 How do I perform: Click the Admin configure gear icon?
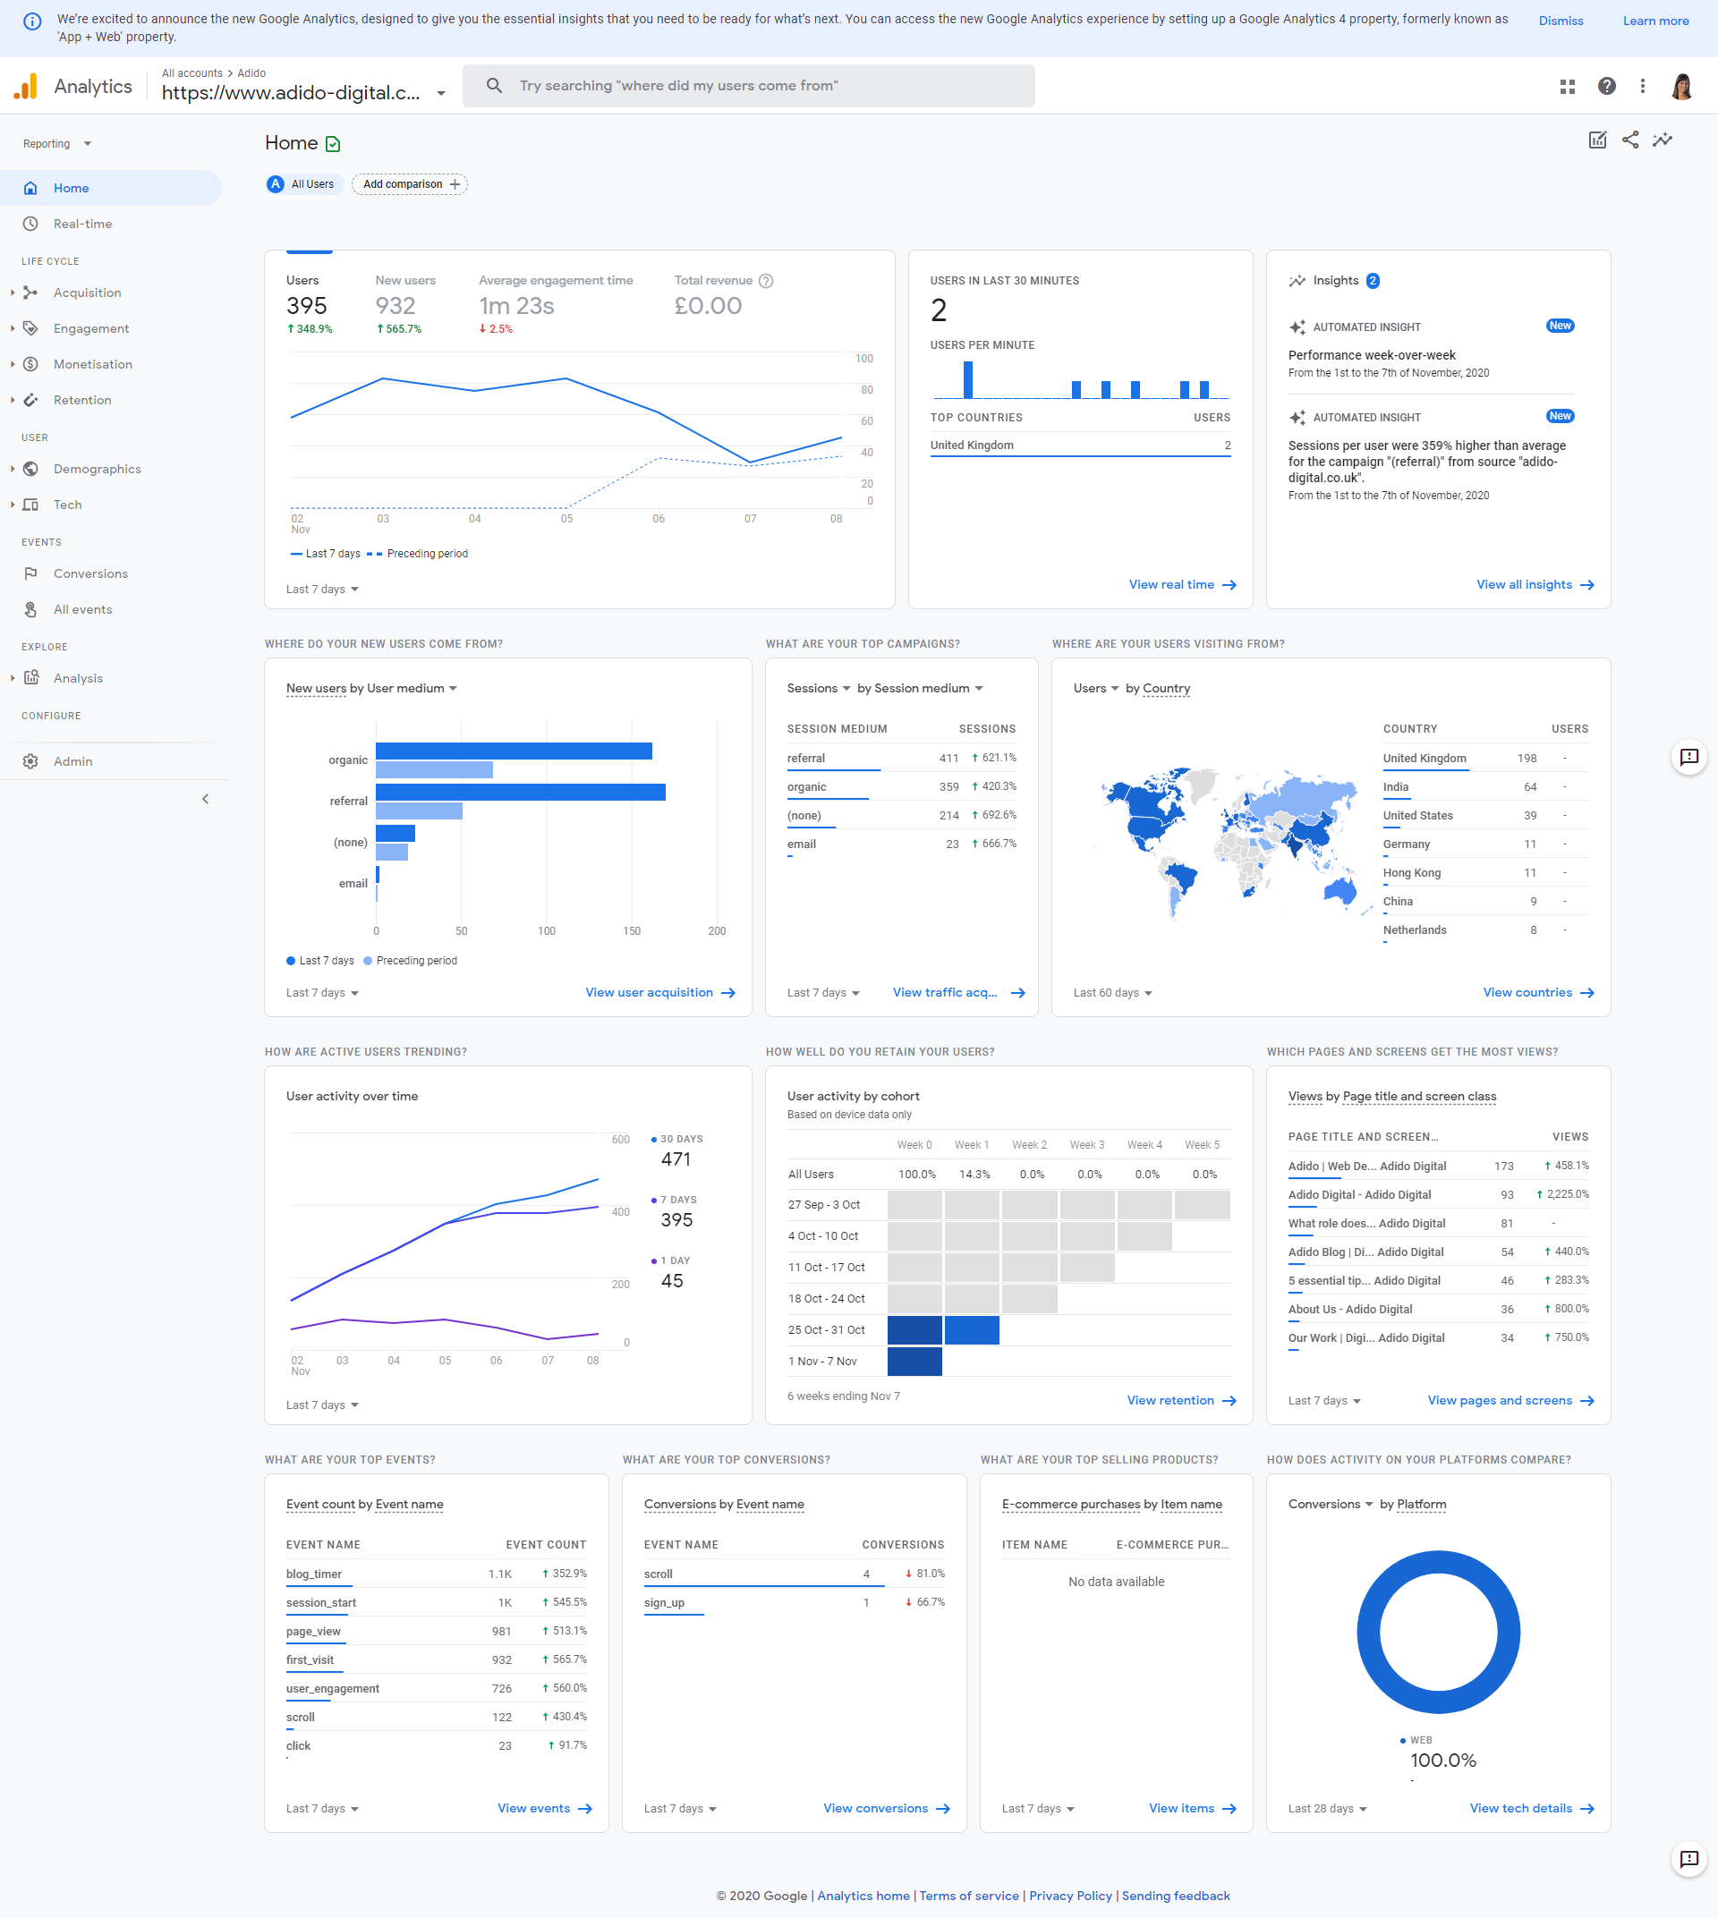click(31, 761)
